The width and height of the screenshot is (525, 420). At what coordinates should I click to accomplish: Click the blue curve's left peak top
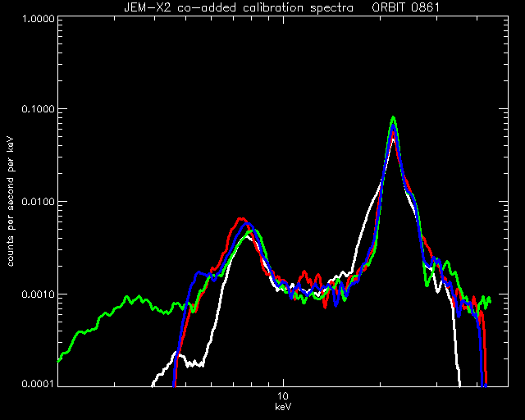[x=247, y=224]
